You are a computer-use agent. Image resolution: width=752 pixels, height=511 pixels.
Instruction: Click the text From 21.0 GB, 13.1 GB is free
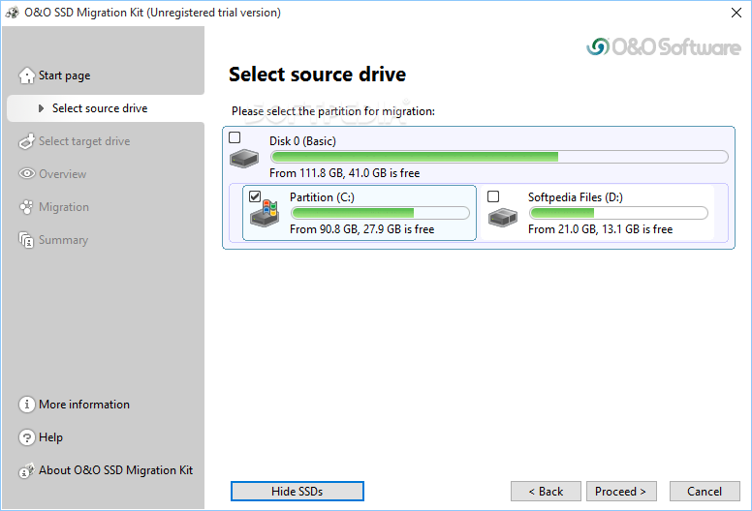point(601,229)
